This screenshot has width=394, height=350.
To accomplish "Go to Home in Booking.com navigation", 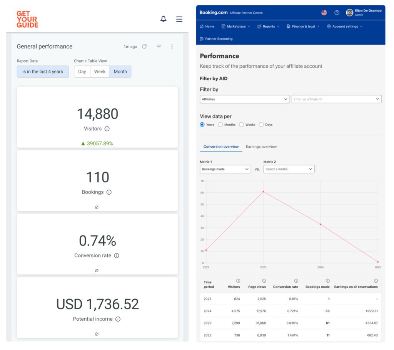I will (207, 27).
